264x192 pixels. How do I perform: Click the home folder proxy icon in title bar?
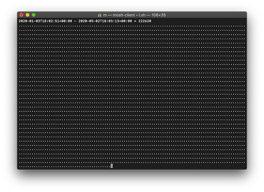click(x=99, y=15)
